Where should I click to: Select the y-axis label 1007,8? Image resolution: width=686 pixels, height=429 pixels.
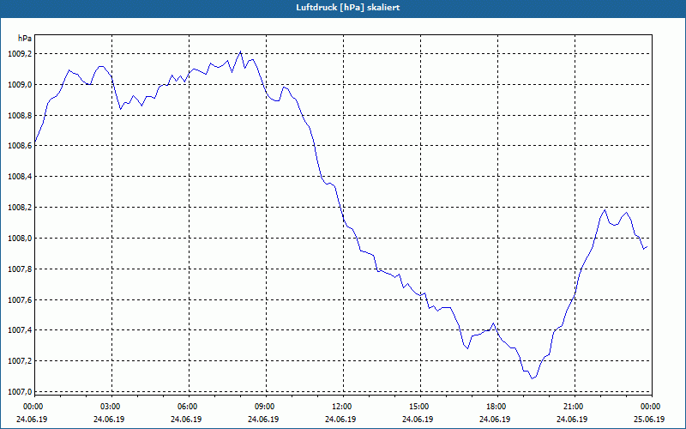click(20, 269)
